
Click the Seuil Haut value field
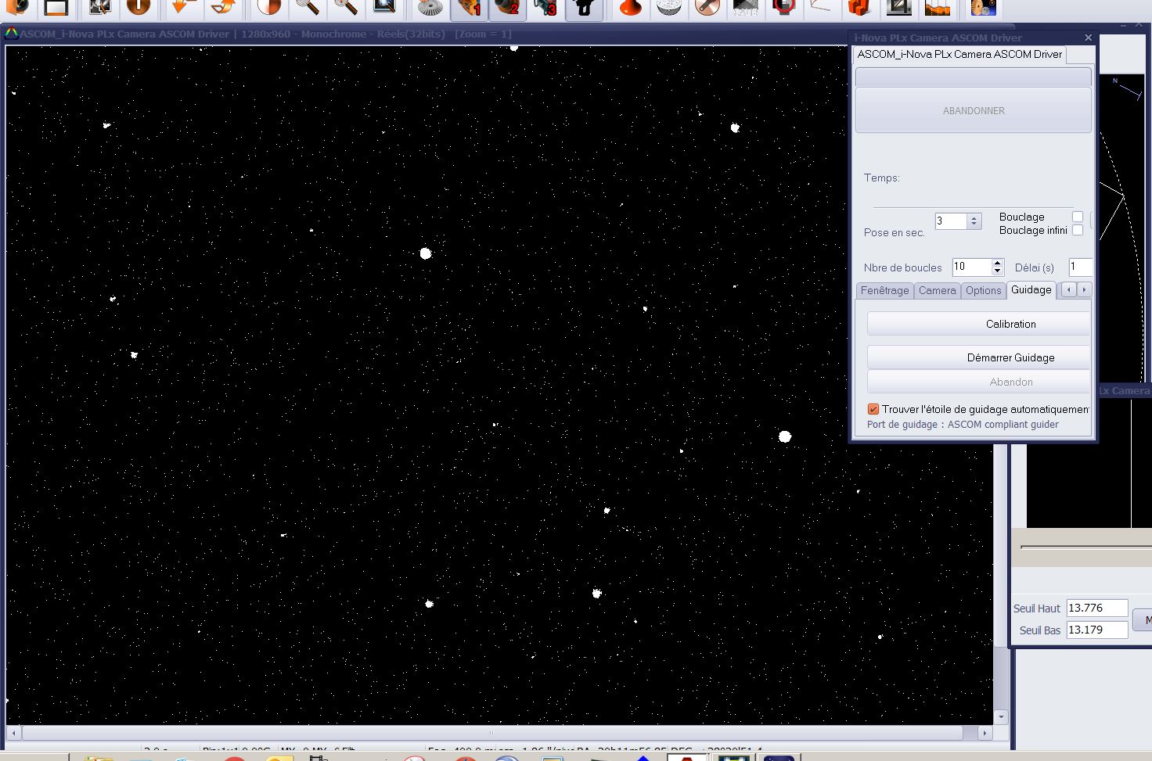(x=1096, y=608)
